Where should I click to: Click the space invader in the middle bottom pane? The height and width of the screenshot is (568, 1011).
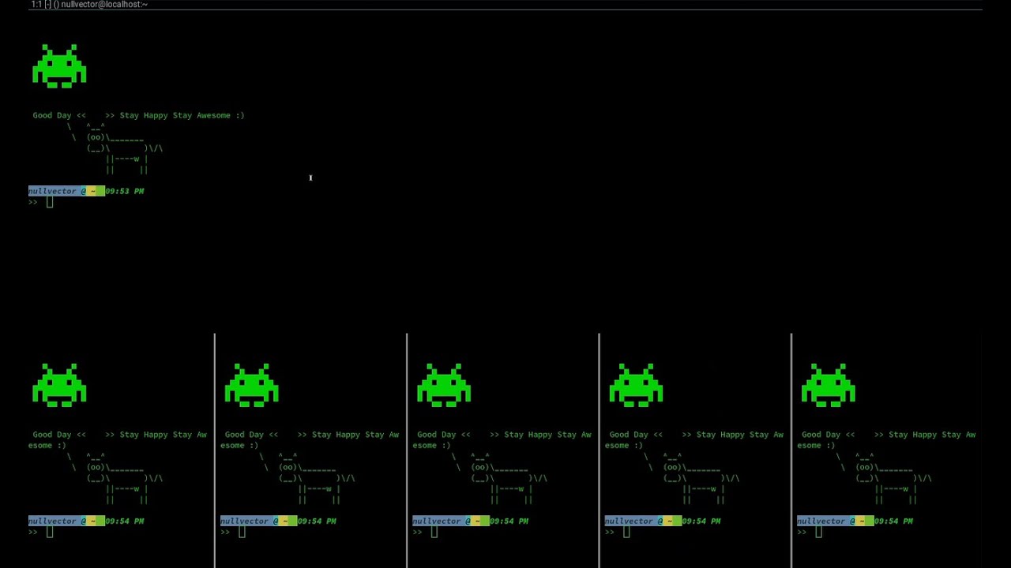pos(444,385)
